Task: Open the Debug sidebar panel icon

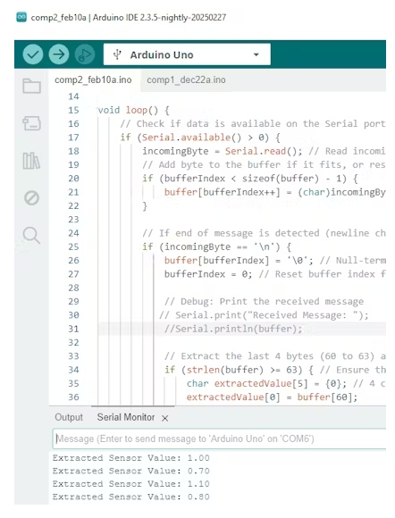Action: click(32, 198)
